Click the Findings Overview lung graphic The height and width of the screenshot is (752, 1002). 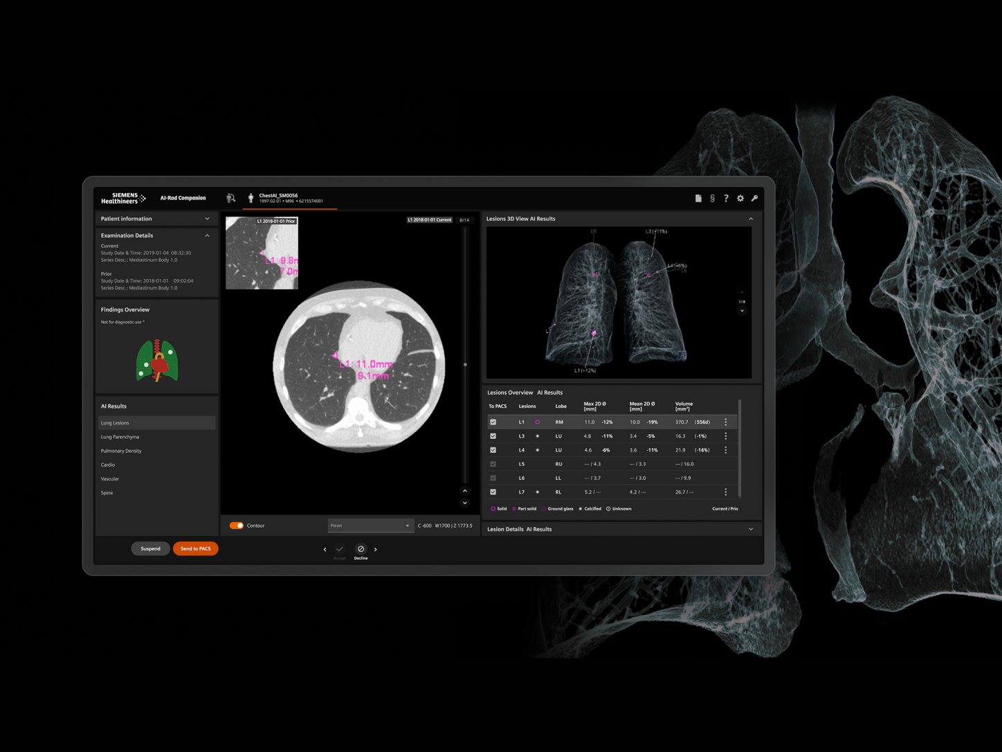click(x=157, y=361)
